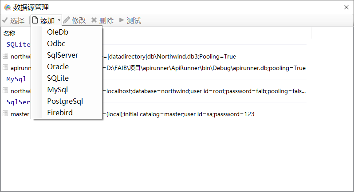The width and height of the screenshot is (354, 192).
Task: Close the 数据源管理 window
Action: (x=346, y=7)
